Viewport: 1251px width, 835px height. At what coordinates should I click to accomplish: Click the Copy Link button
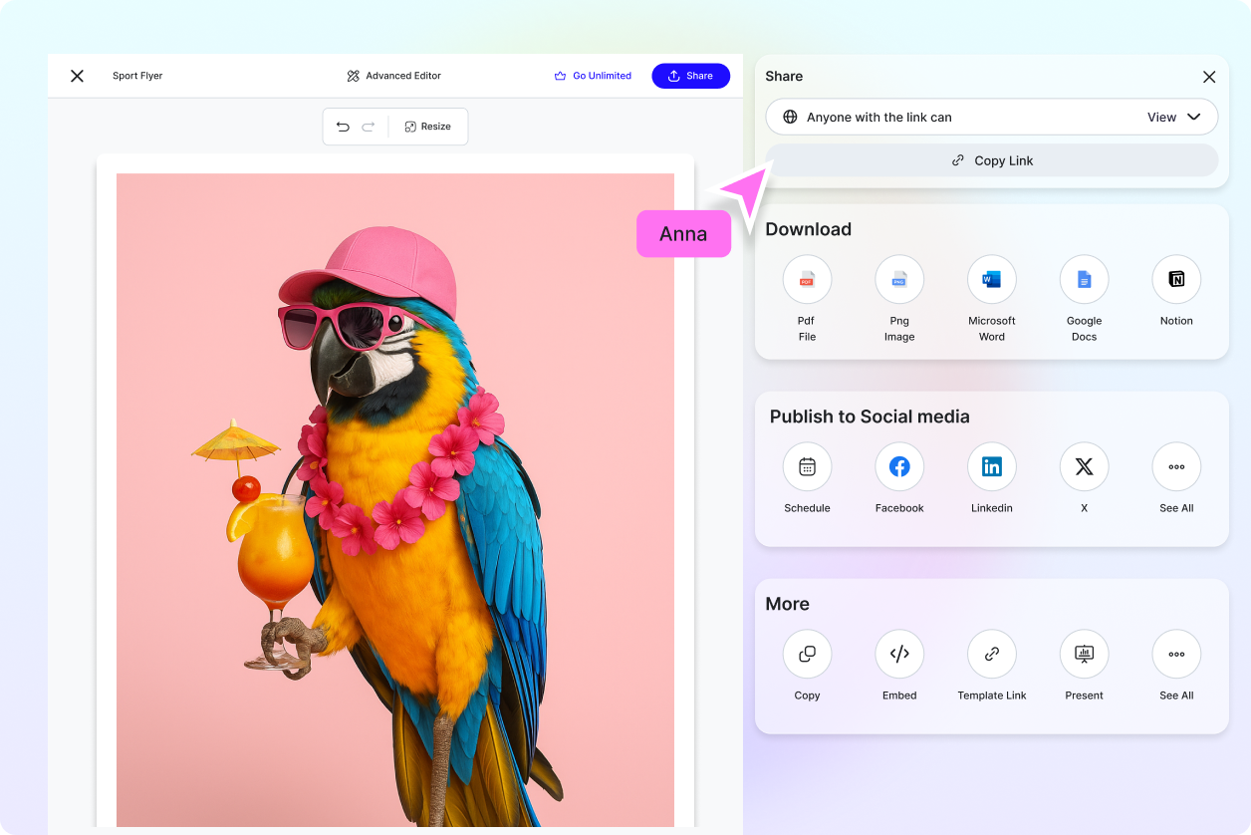click(x=992, y=160)
